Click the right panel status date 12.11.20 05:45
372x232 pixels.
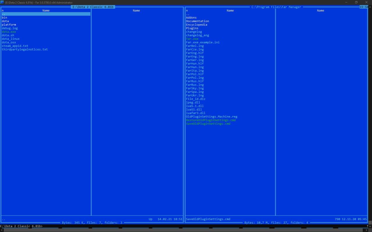click(354, 219)
